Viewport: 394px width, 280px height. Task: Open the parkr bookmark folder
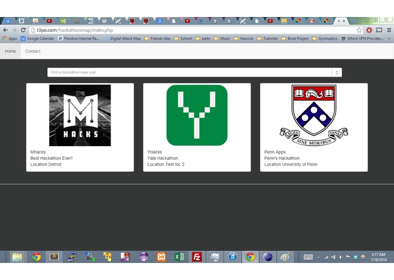pos(203,39)
